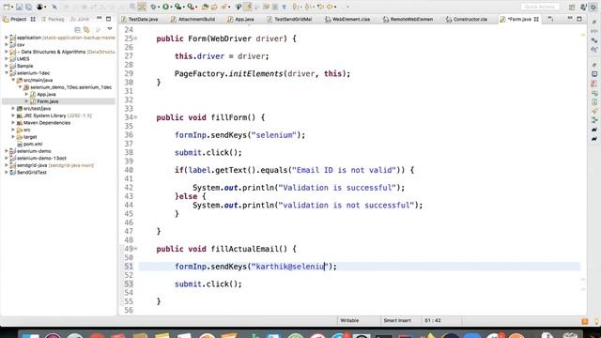
Task: Select the selenium-demo-13oct project
Action: click(41, 158)
